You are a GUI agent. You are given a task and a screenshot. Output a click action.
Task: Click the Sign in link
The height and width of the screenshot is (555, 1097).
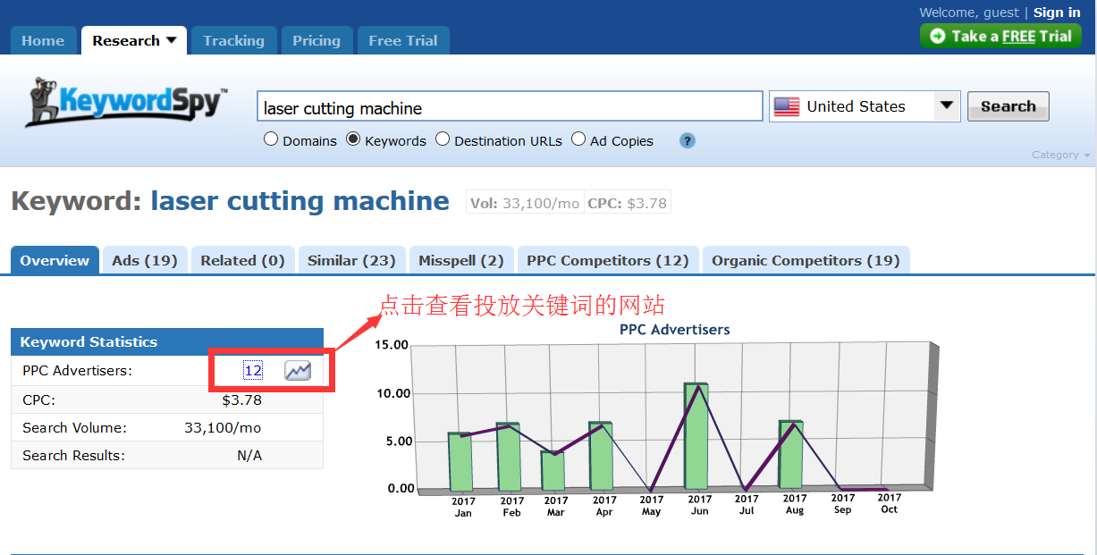1057,13
